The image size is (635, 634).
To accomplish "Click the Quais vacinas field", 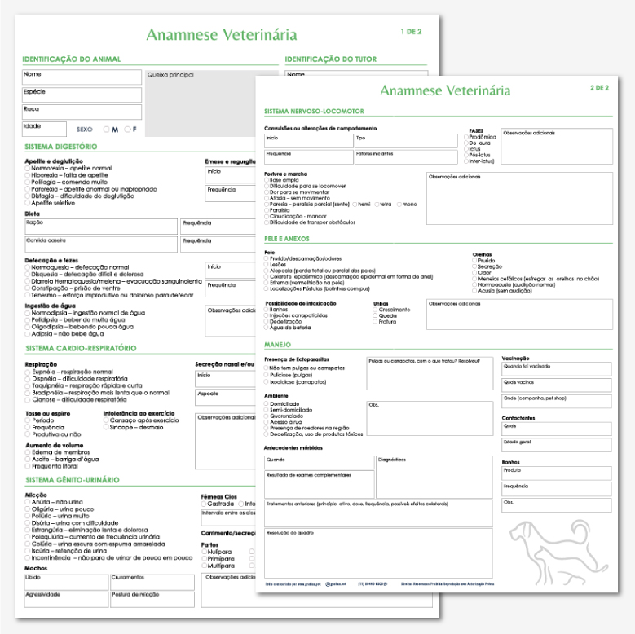I will tap(557, 385).
